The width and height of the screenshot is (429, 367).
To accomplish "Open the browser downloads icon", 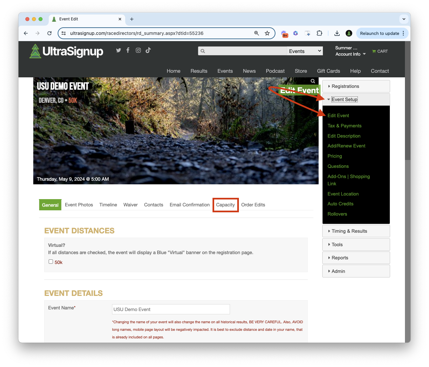I will [337, 33].
